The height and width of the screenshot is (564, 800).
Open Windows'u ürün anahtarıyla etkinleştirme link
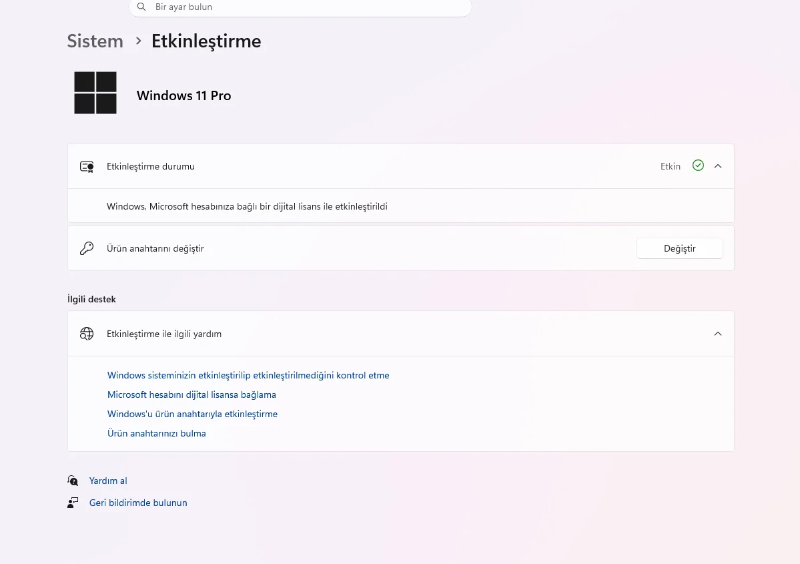tap(192, 414)
